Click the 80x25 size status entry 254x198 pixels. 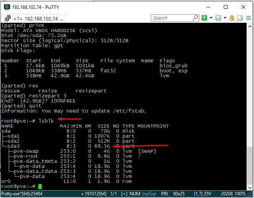[179, 194]
